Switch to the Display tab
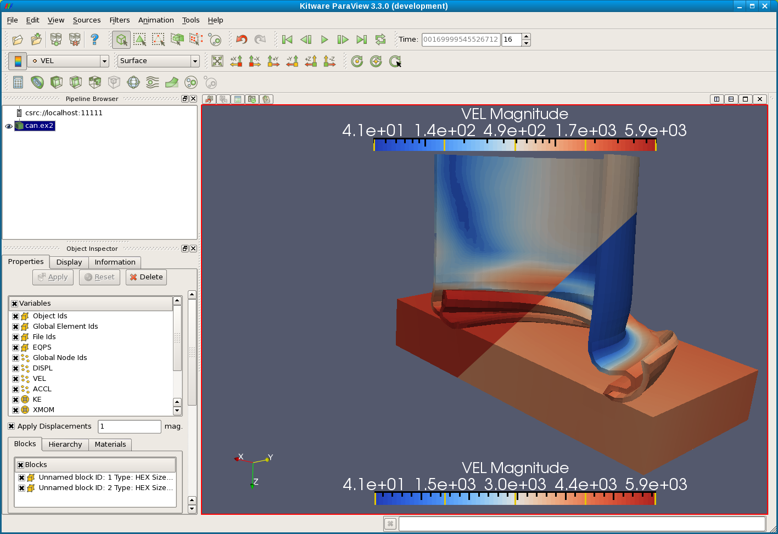This screenshot has width=778, height=534. point(69,262)
